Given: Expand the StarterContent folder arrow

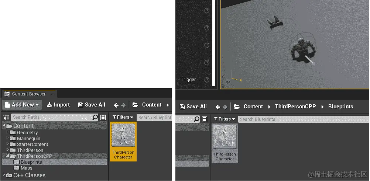Looking at the screenshot, I should pyautogui.click(x=7, y=144).
